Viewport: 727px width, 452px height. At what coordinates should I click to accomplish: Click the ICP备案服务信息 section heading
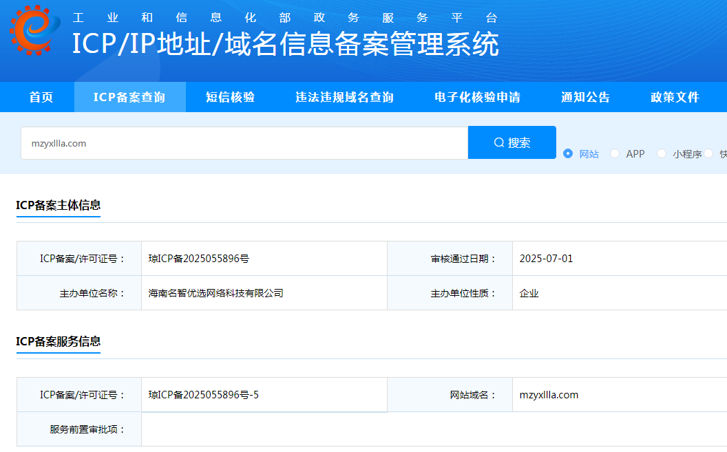(59, 341)
